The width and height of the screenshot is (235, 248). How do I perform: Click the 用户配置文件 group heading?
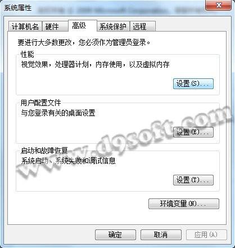tap(40, 103)
